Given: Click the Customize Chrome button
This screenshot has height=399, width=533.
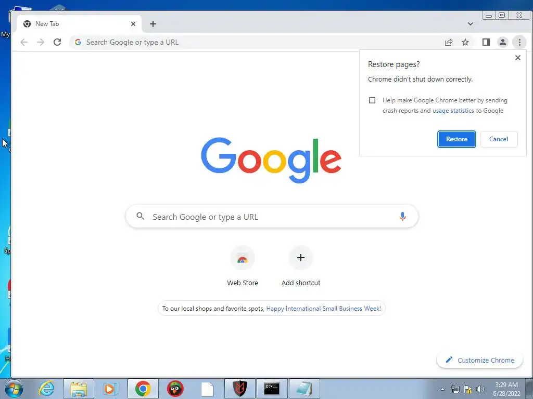Looking at the screenshot, I should (x=479, y=360).
